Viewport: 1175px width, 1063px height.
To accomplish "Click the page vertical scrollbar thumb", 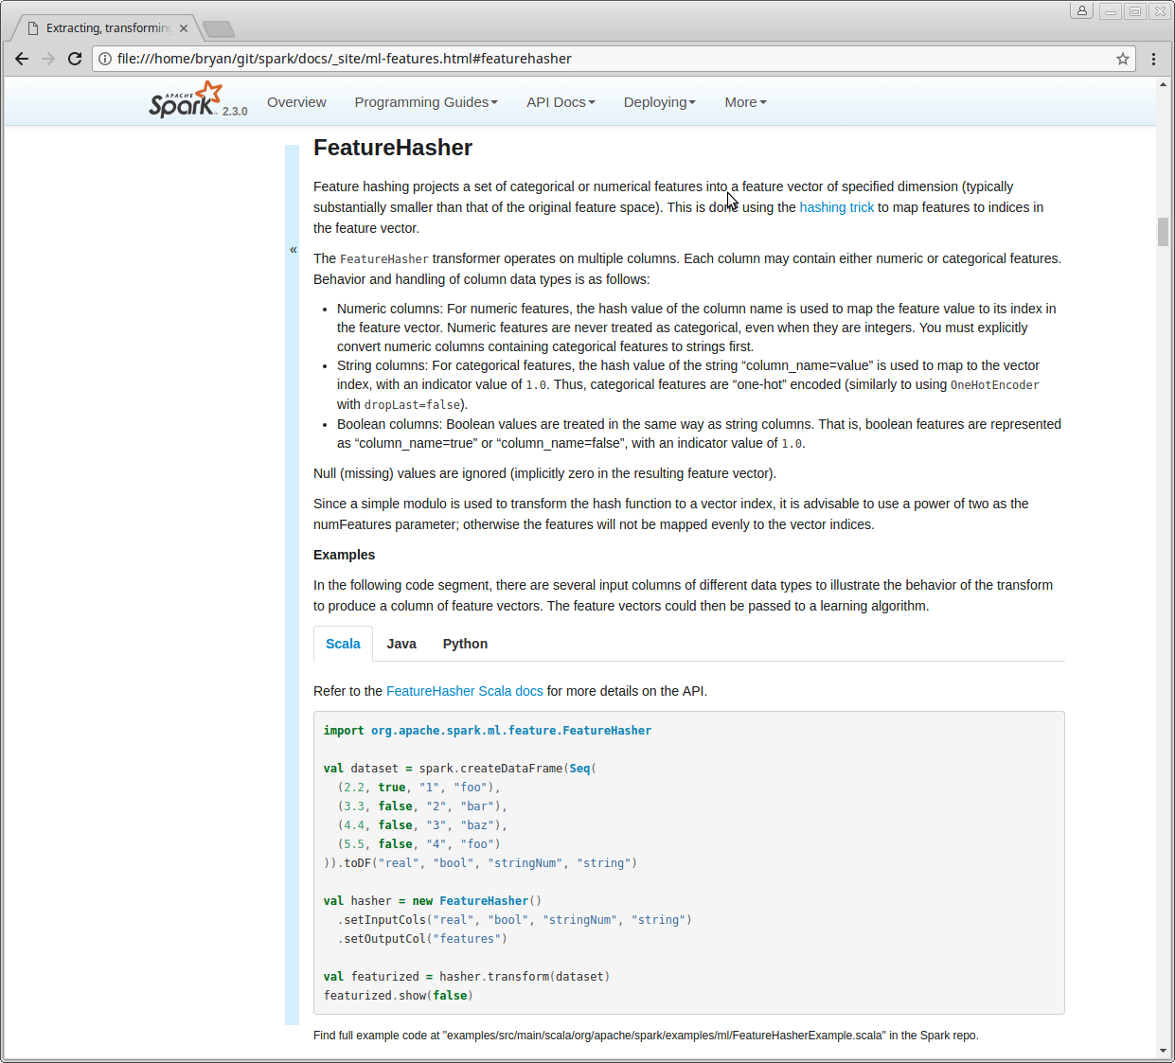I will pyautogui.click(x=1163, y=232).
